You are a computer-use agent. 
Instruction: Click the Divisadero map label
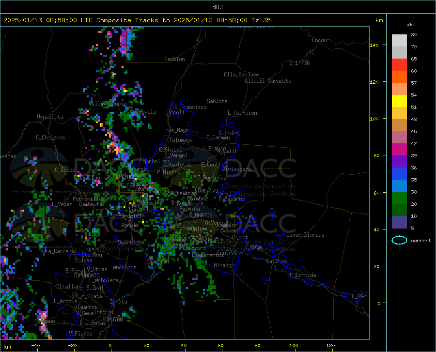point(236,169)
